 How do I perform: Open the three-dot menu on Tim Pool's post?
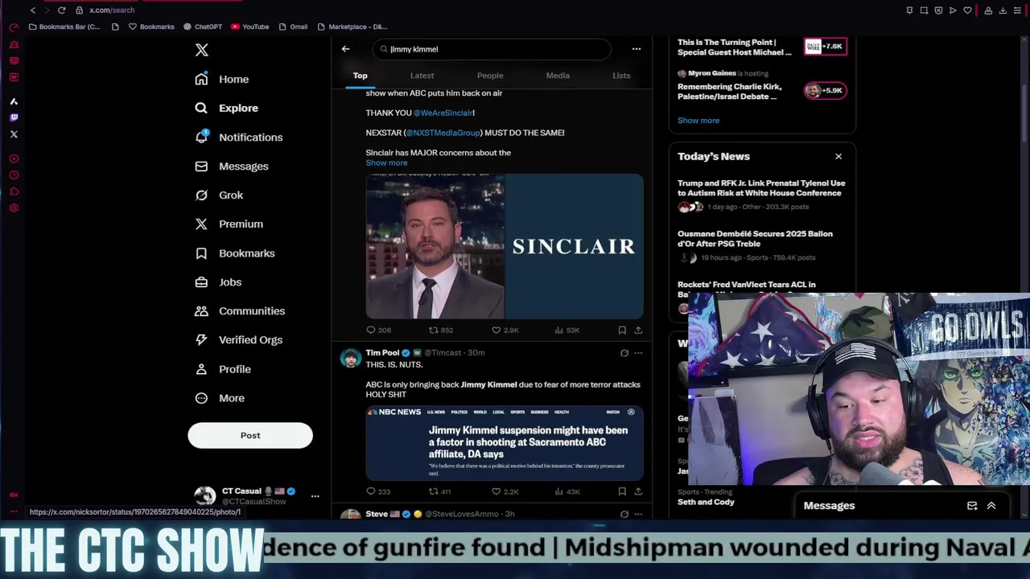click(x=638, y=352)
